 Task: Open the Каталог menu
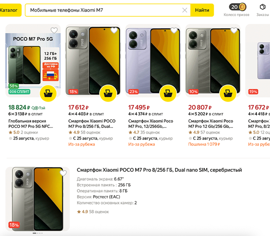9,10
